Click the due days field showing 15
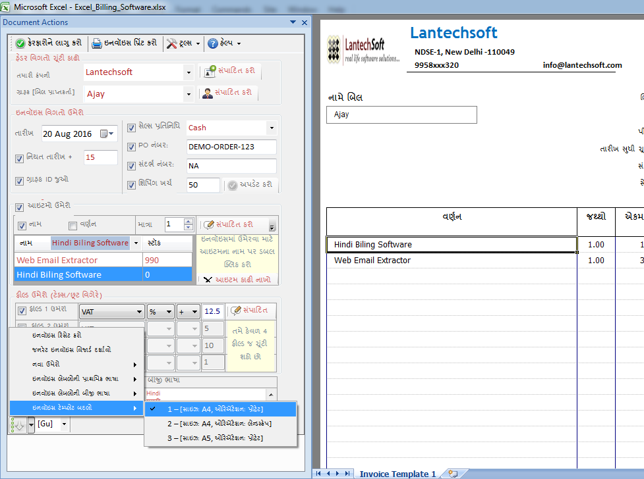This screenshot has height=479, width=644. click(101, 157)
